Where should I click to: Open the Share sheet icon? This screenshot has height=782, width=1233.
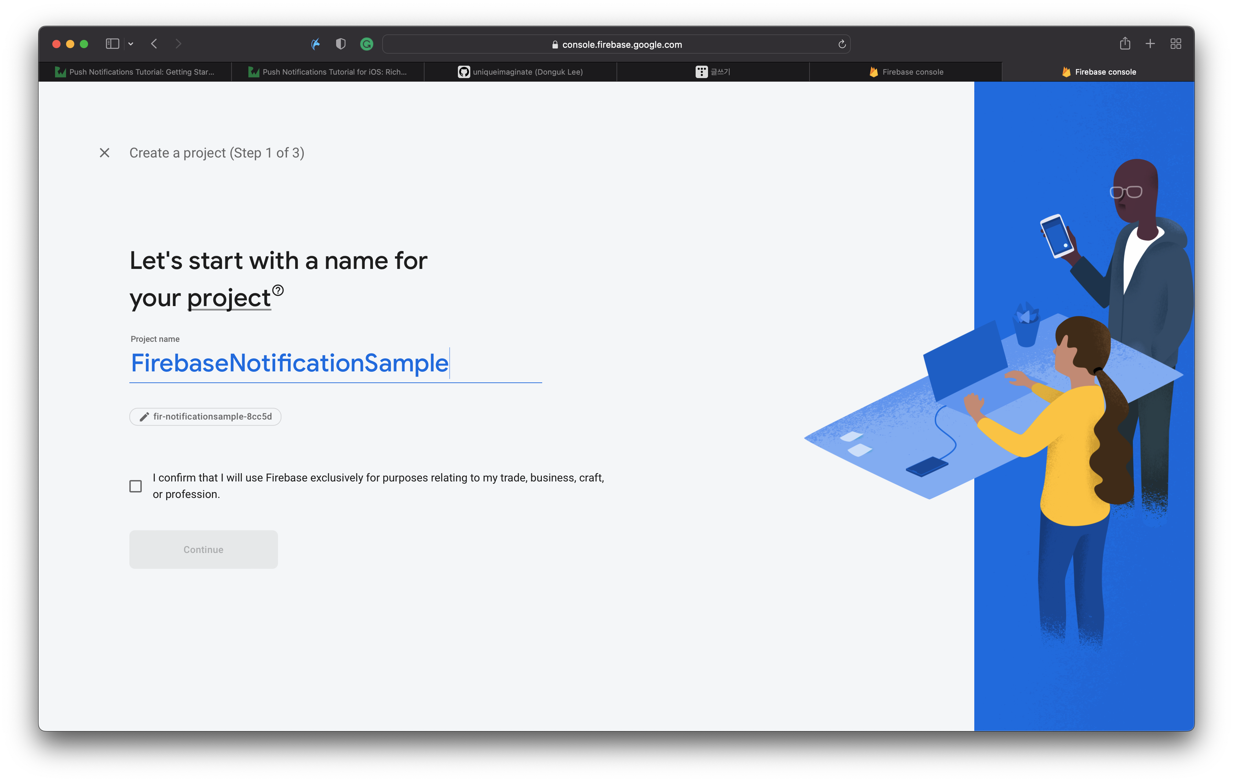coord(1124,43)
